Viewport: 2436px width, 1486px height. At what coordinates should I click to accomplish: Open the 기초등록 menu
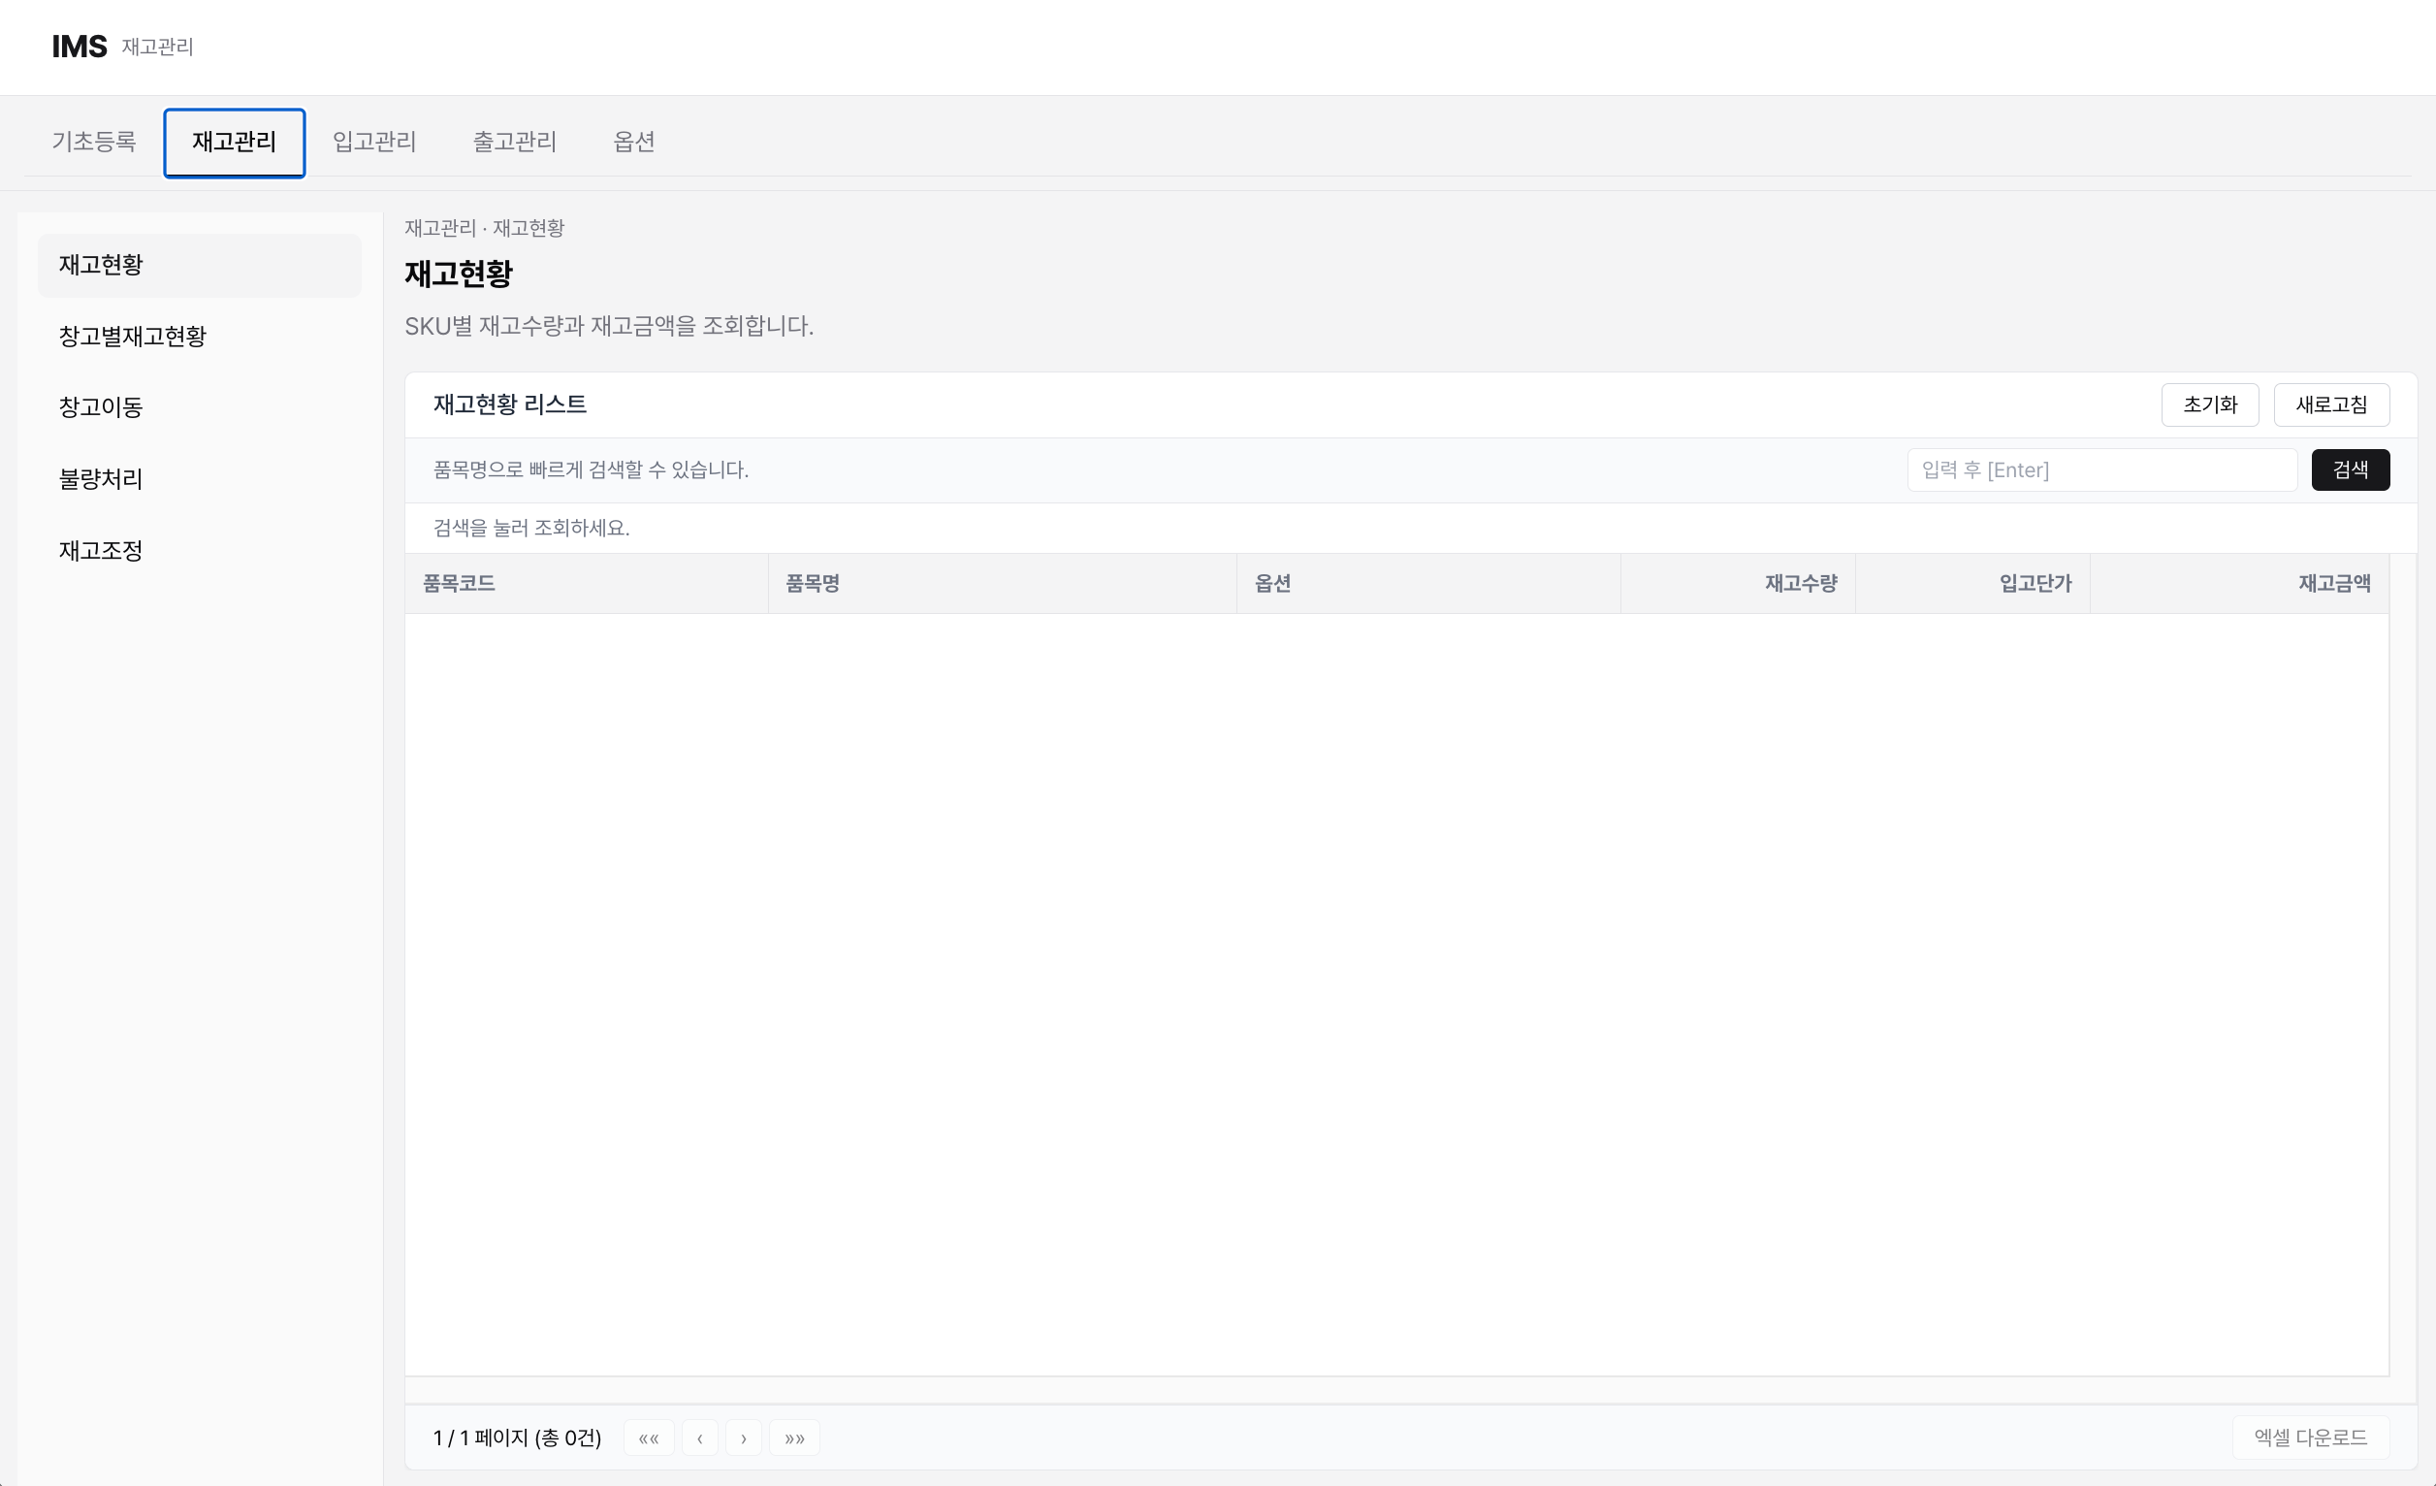click(x=94, y=142)
